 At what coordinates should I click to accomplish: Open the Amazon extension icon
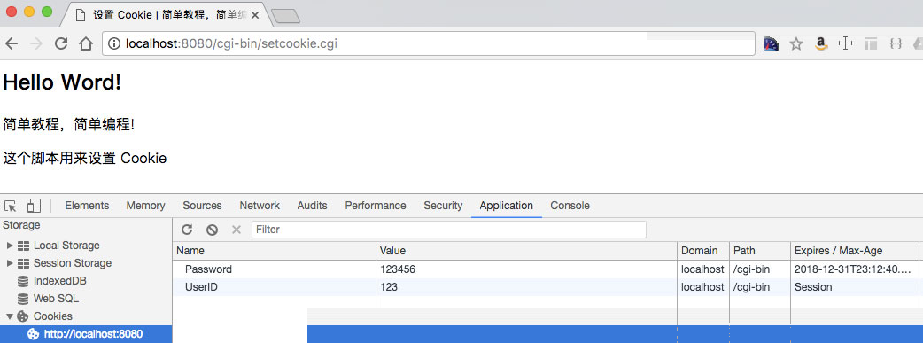pos(821,43)
